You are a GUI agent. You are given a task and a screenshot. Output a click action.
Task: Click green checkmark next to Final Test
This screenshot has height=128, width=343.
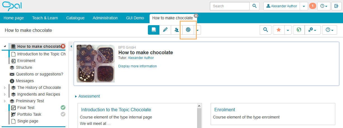pos(63,108)
